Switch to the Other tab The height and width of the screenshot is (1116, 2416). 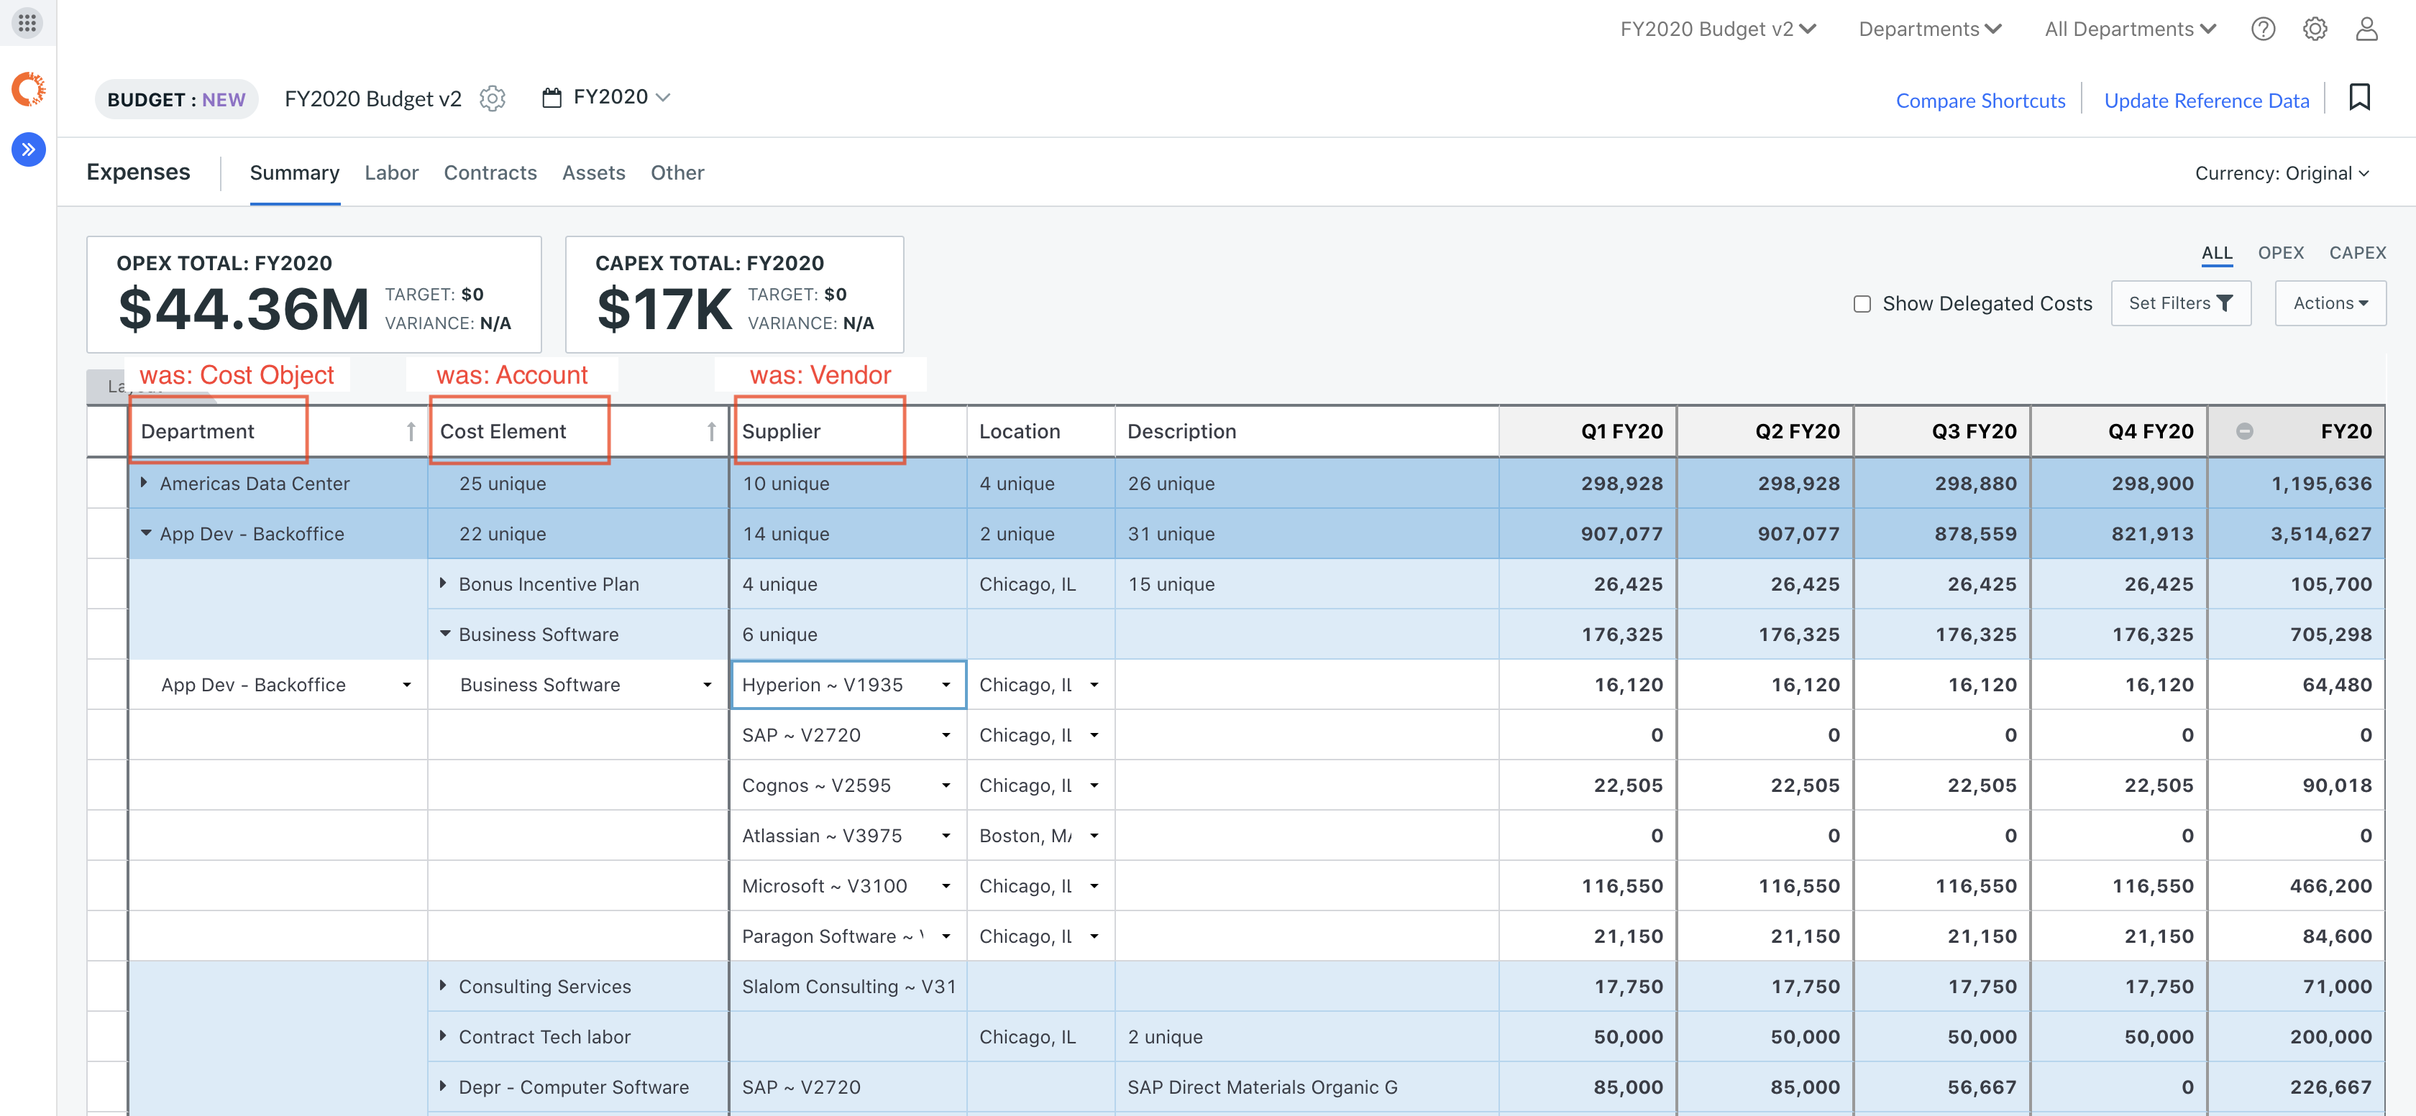coord(677,173)
